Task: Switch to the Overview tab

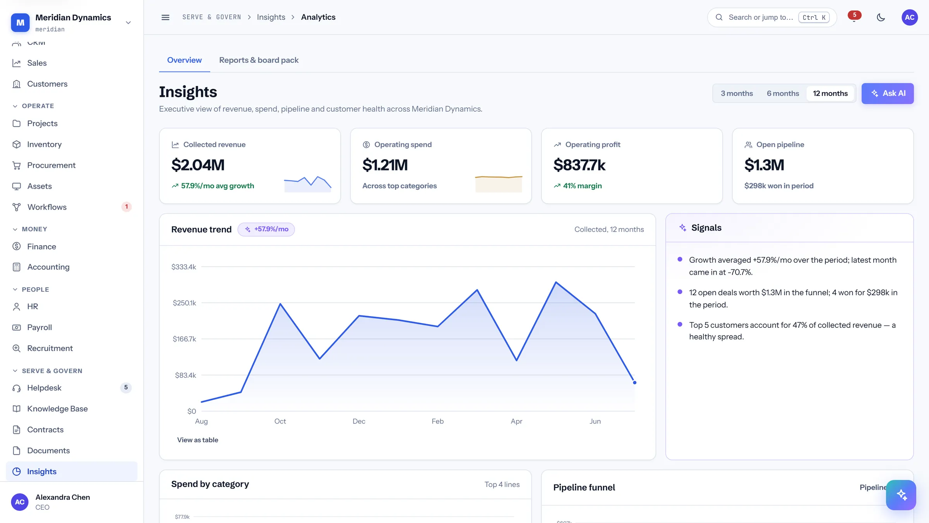Action: (184, 60)
